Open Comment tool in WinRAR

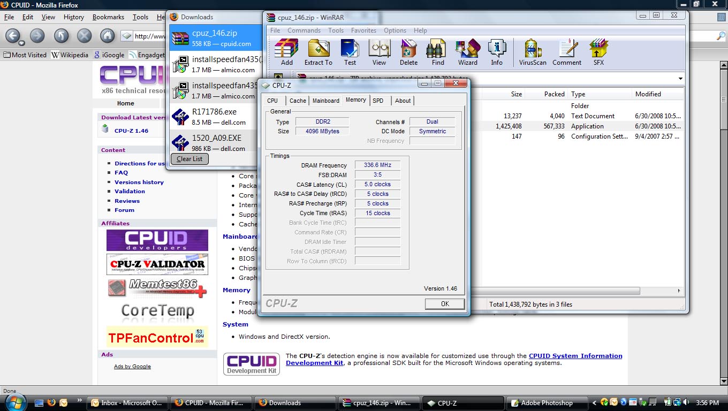pyautogui.click(x=567, y=52)
